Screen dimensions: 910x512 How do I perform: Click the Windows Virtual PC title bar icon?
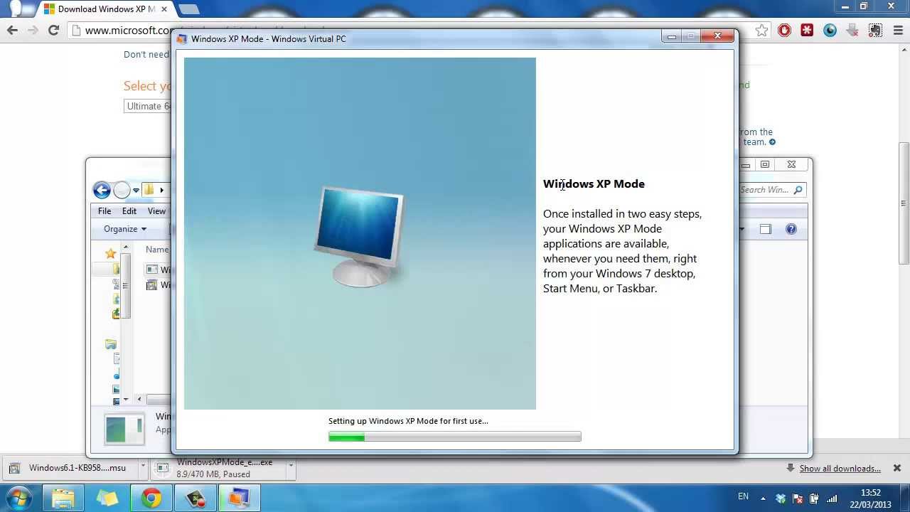click(x=182, y=39)
